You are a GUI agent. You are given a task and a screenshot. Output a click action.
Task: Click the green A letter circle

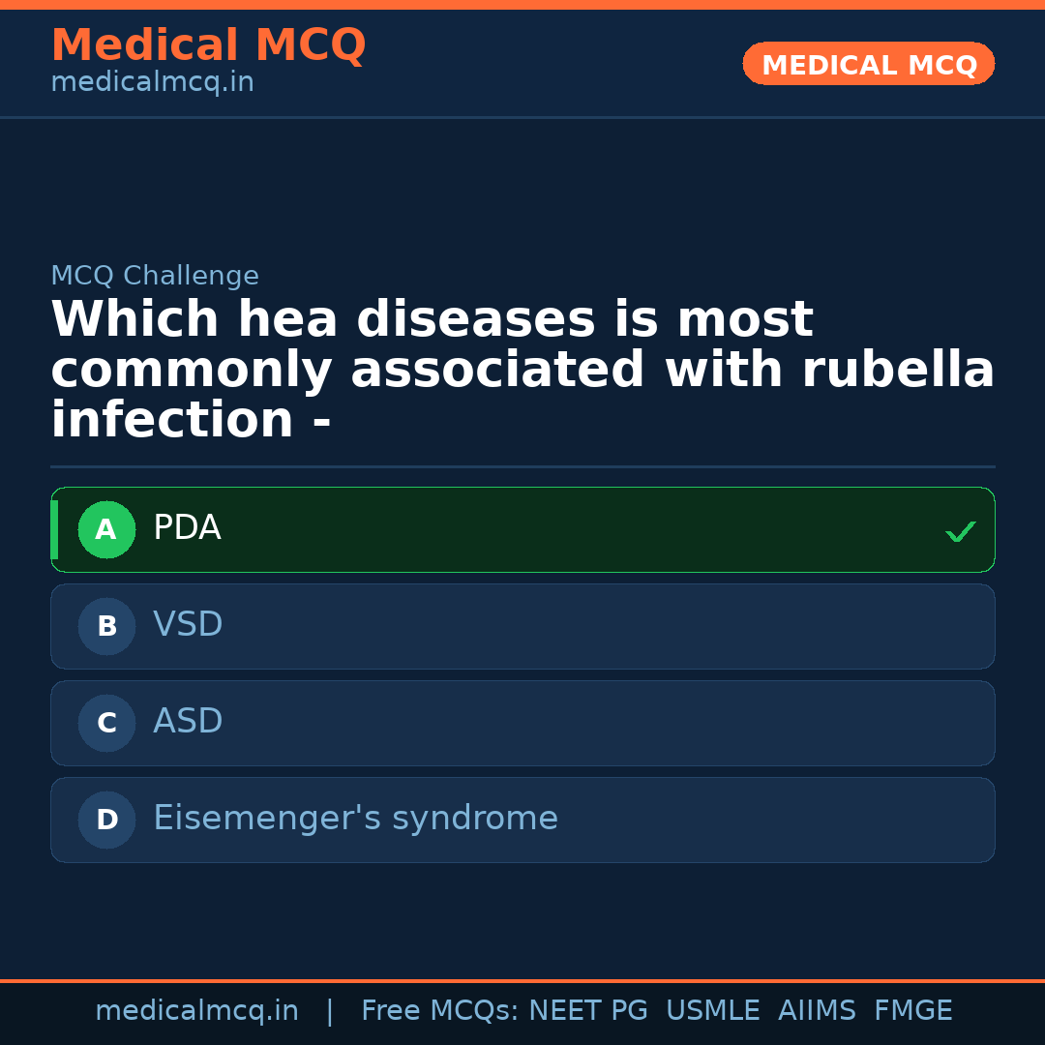pyautogui.click(x=106, y=529)
